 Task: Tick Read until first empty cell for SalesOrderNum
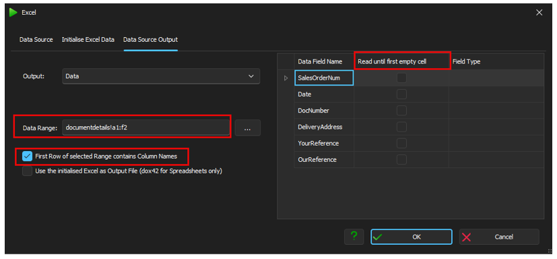point(402,78)
